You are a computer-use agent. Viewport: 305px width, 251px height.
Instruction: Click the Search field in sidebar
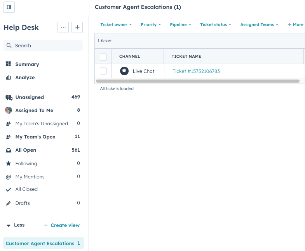pos(43,46)
